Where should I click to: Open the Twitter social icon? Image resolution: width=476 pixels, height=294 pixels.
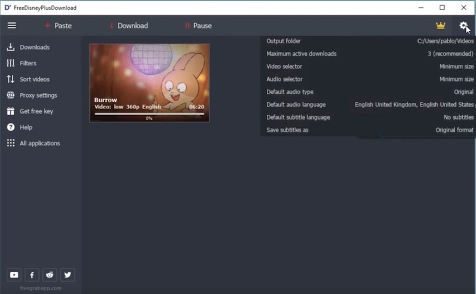pyautogui.click(x=68, y=275)
